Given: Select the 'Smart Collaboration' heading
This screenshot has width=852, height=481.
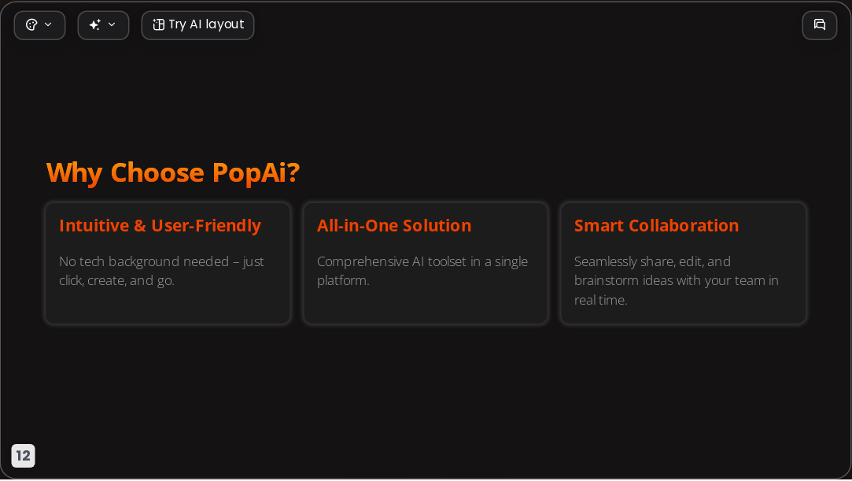Looking at the screenshot, I should tap(656, 226).
